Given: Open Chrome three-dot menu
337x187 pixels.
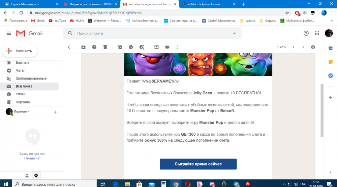Looking at the screenshot, I should tap(332, 13).
